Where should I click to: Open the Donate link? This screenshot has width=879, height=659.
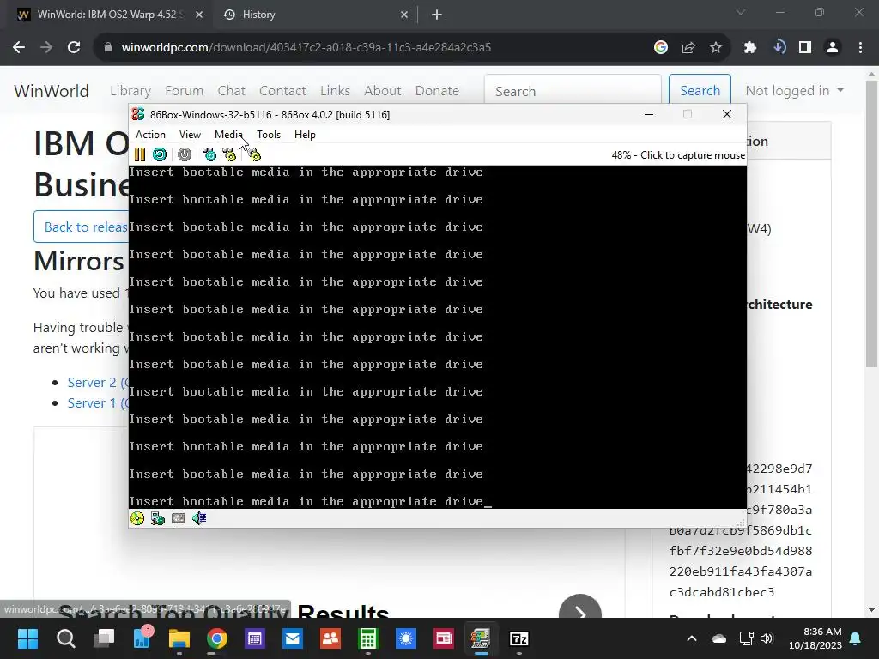click(437, 91)
